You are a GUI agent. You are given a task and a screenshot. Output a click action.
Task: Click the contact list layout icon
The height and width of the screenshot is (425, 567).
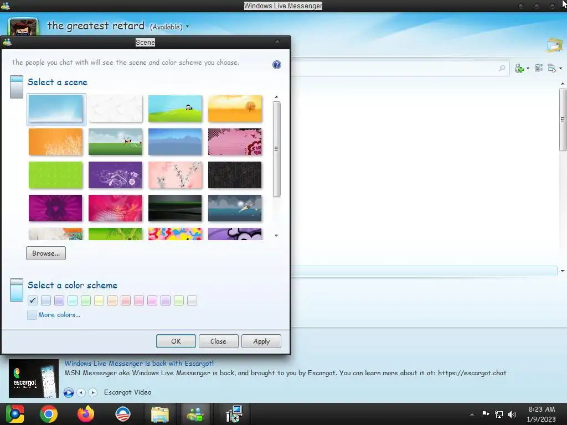pos(539,68)
